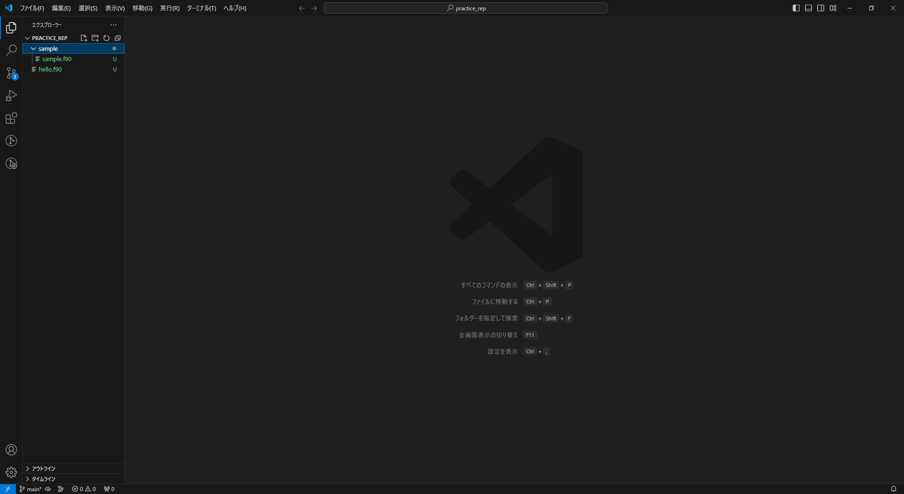
Task: Go back using the navigation arrow
Action: coord(302,8)
